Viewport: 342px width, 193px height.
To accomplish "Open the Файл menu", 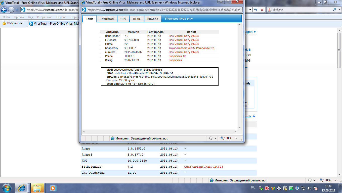I will [x=6, y=17].
